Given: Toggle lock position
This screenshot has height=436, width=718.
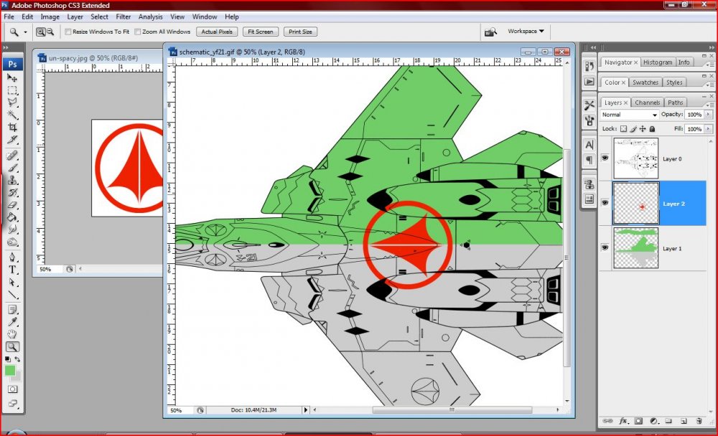Looking at the screenshot, I should tap(643, 129).
